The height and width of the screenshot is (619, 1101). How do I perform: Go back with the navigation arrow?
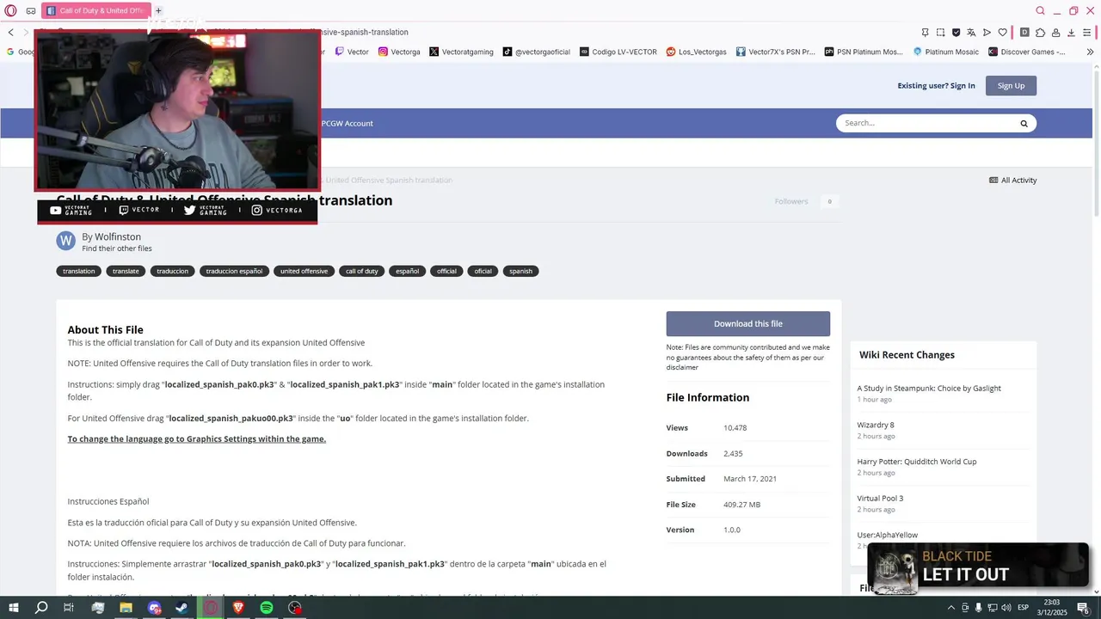[x=10, y=32]
